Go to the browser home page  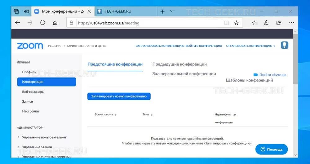[55, 23]
